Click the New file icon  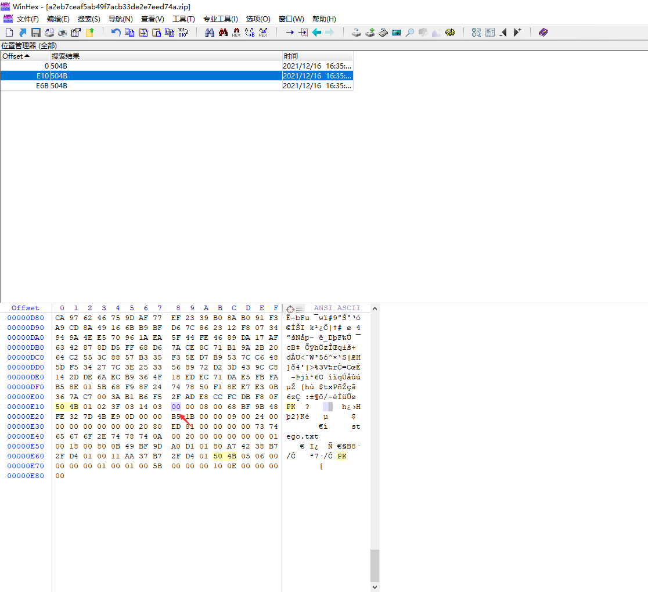[x=9, y=33]
